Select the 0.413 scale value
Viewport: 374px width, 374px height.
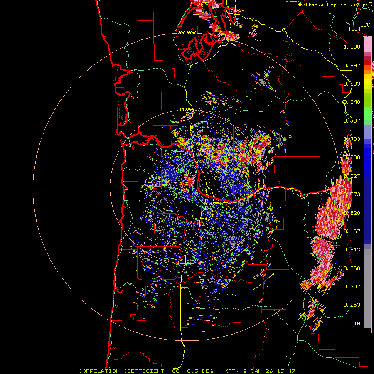coord(352,250)
